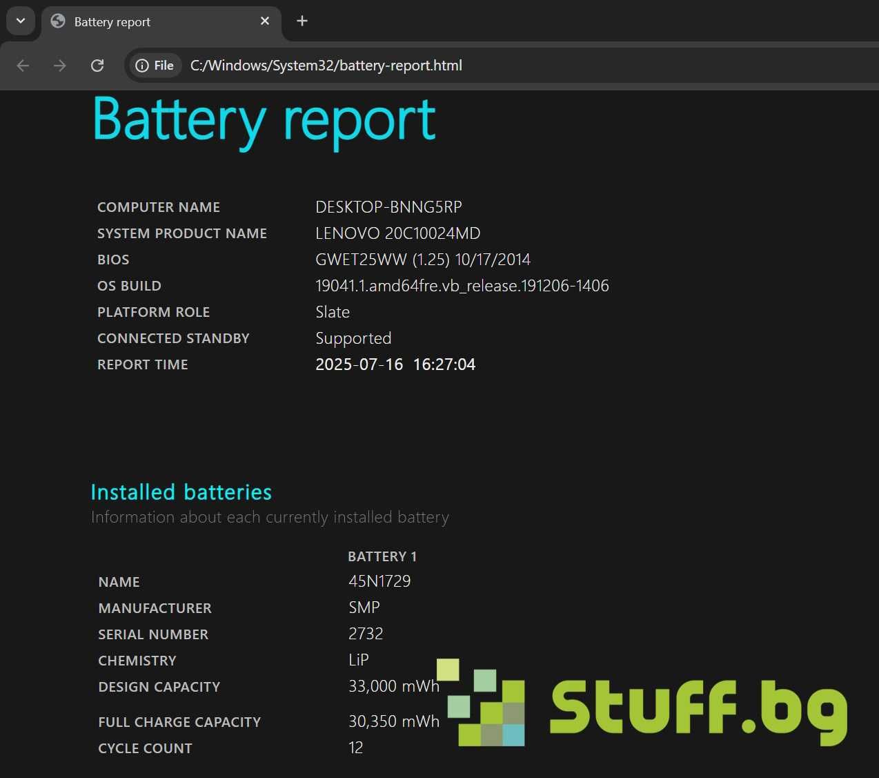
Task: Select the SERIAL NUMBER label
Action: tap(153, 634)
